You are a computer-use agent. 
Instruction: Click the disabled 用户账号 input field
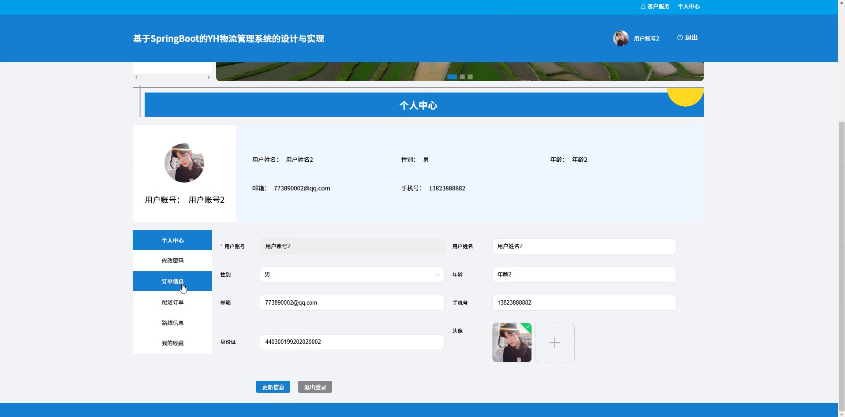click(x=352, y=246)
